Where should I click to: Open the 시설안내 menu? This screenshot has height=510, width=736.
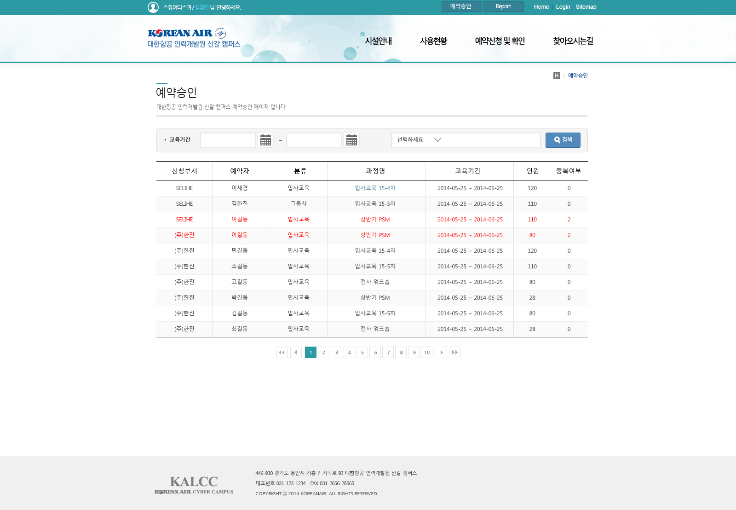(x=378, y=41)
